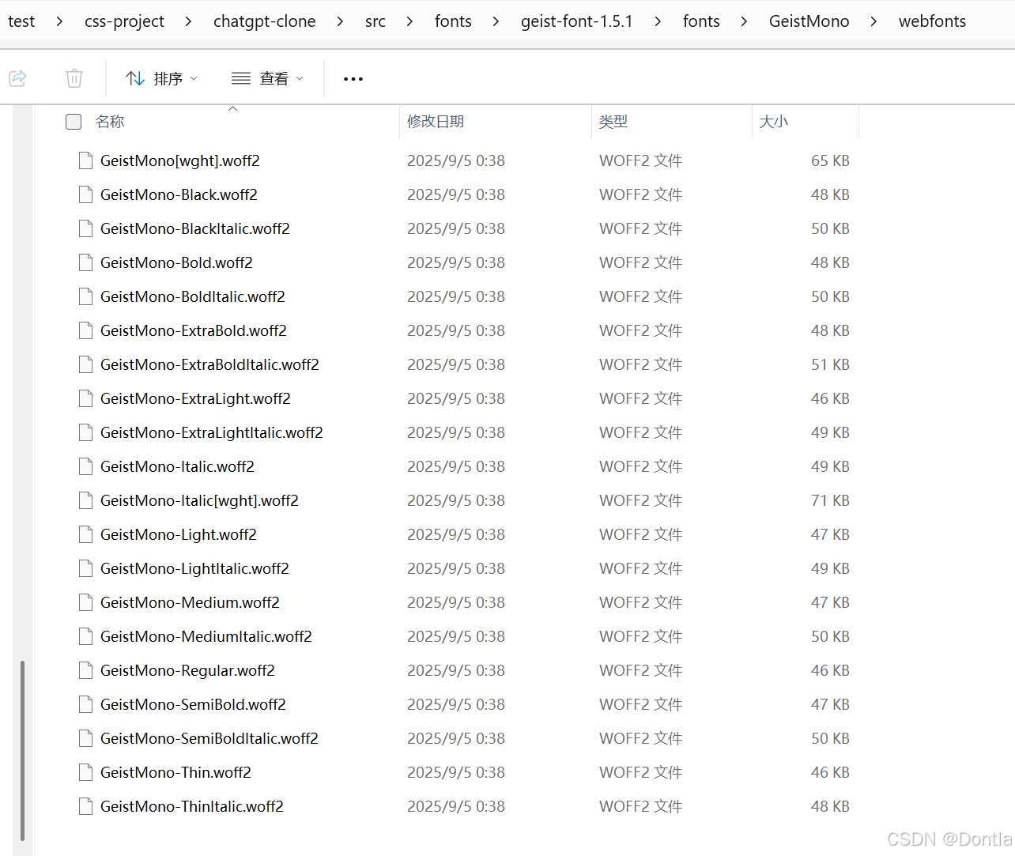Go to the src breadcrumb folder
The height and width of the screenshot is (856, 1015).
pyautogui.click(x=375, y=21)
